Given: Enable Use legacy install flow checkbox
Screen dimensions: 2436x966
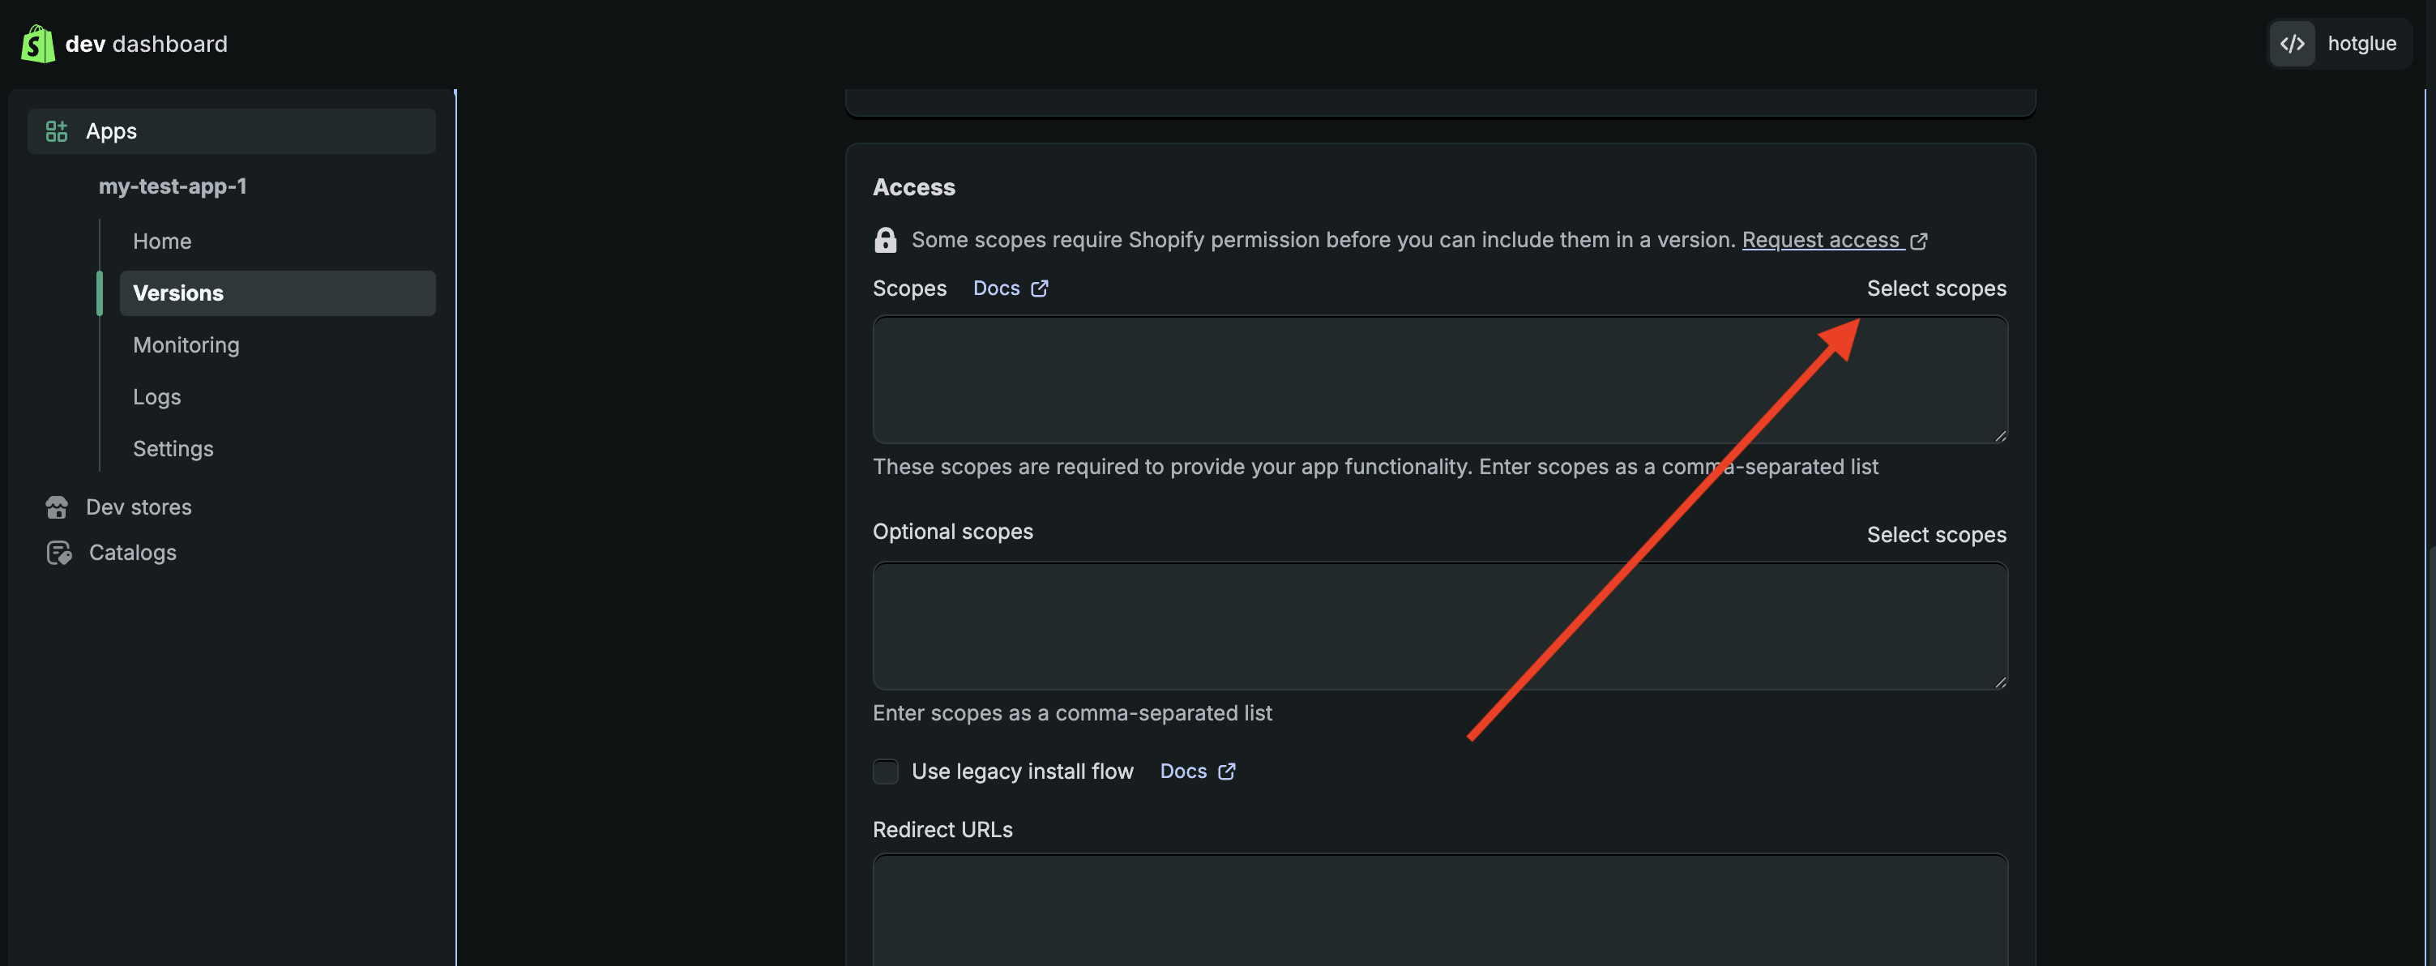Looking at the screenshot, I should click(885, 772).
